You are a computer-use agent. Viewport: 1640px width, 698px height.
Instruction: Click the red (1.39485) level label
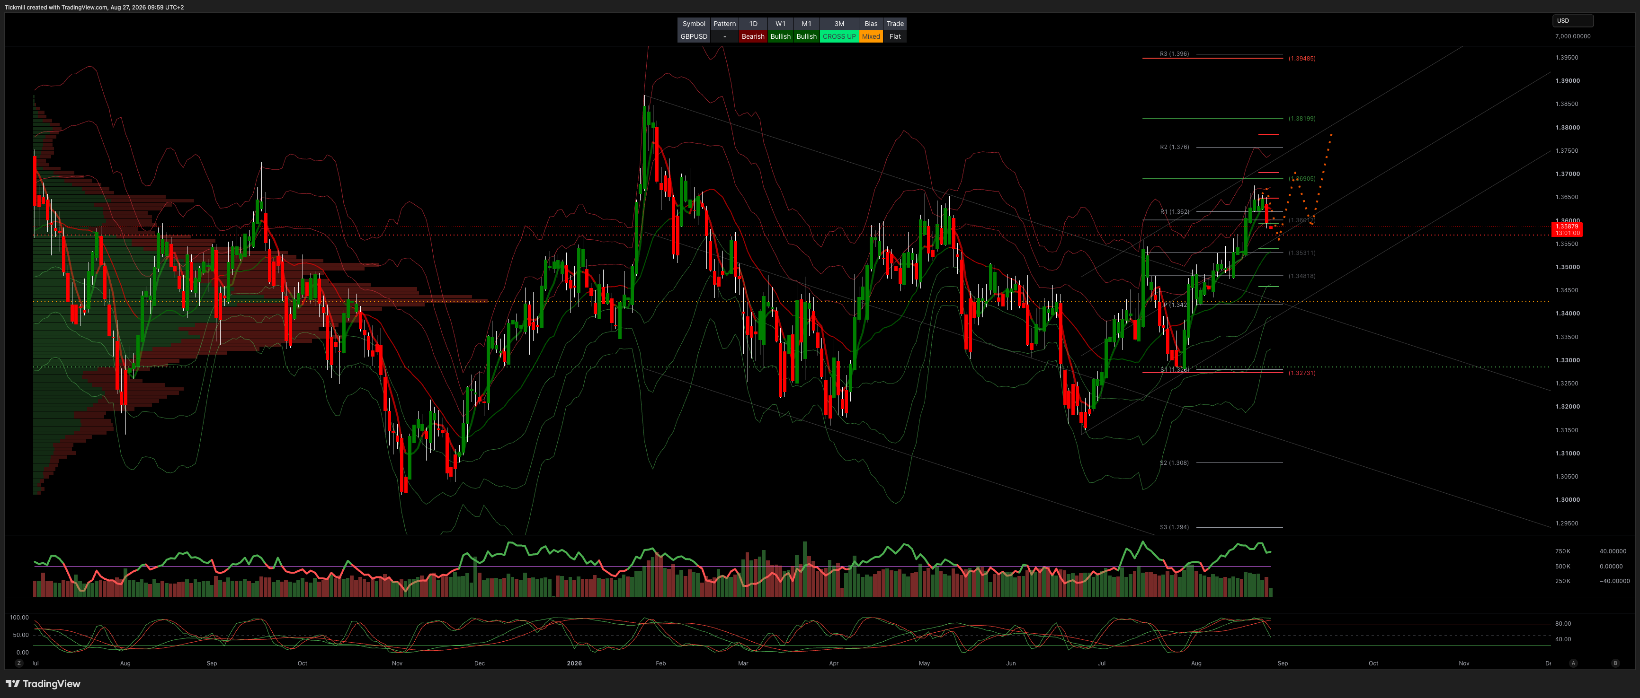click(1302, 59)
